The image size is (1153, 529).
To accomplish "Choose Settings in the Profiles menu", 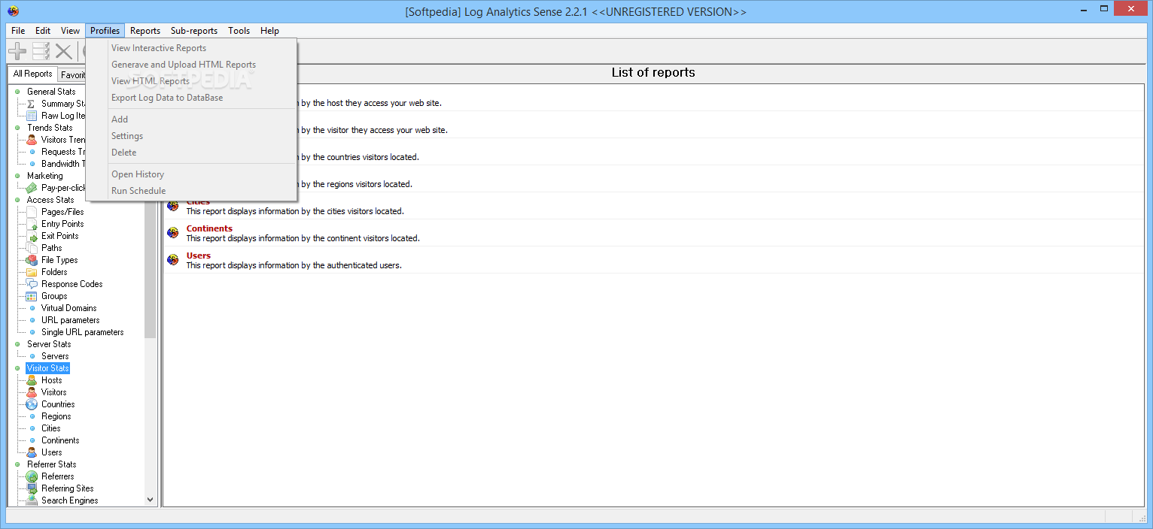I will point(192,136).
